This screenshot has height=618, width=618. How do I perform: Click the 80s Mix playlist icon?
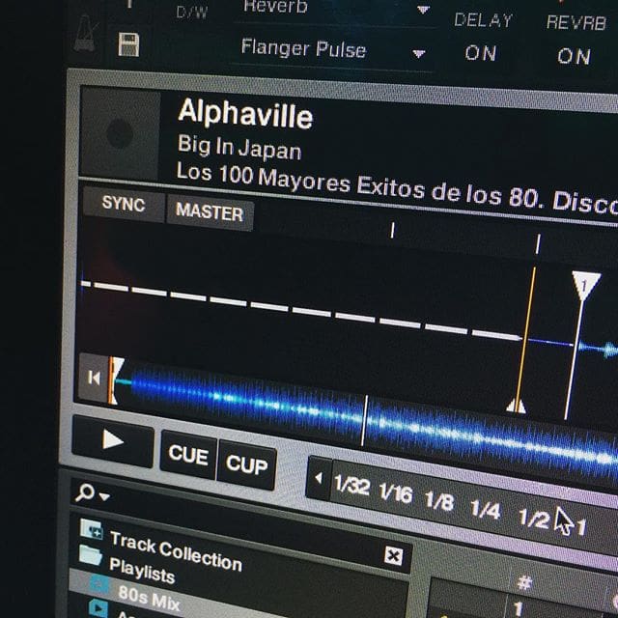pos(98,582)
